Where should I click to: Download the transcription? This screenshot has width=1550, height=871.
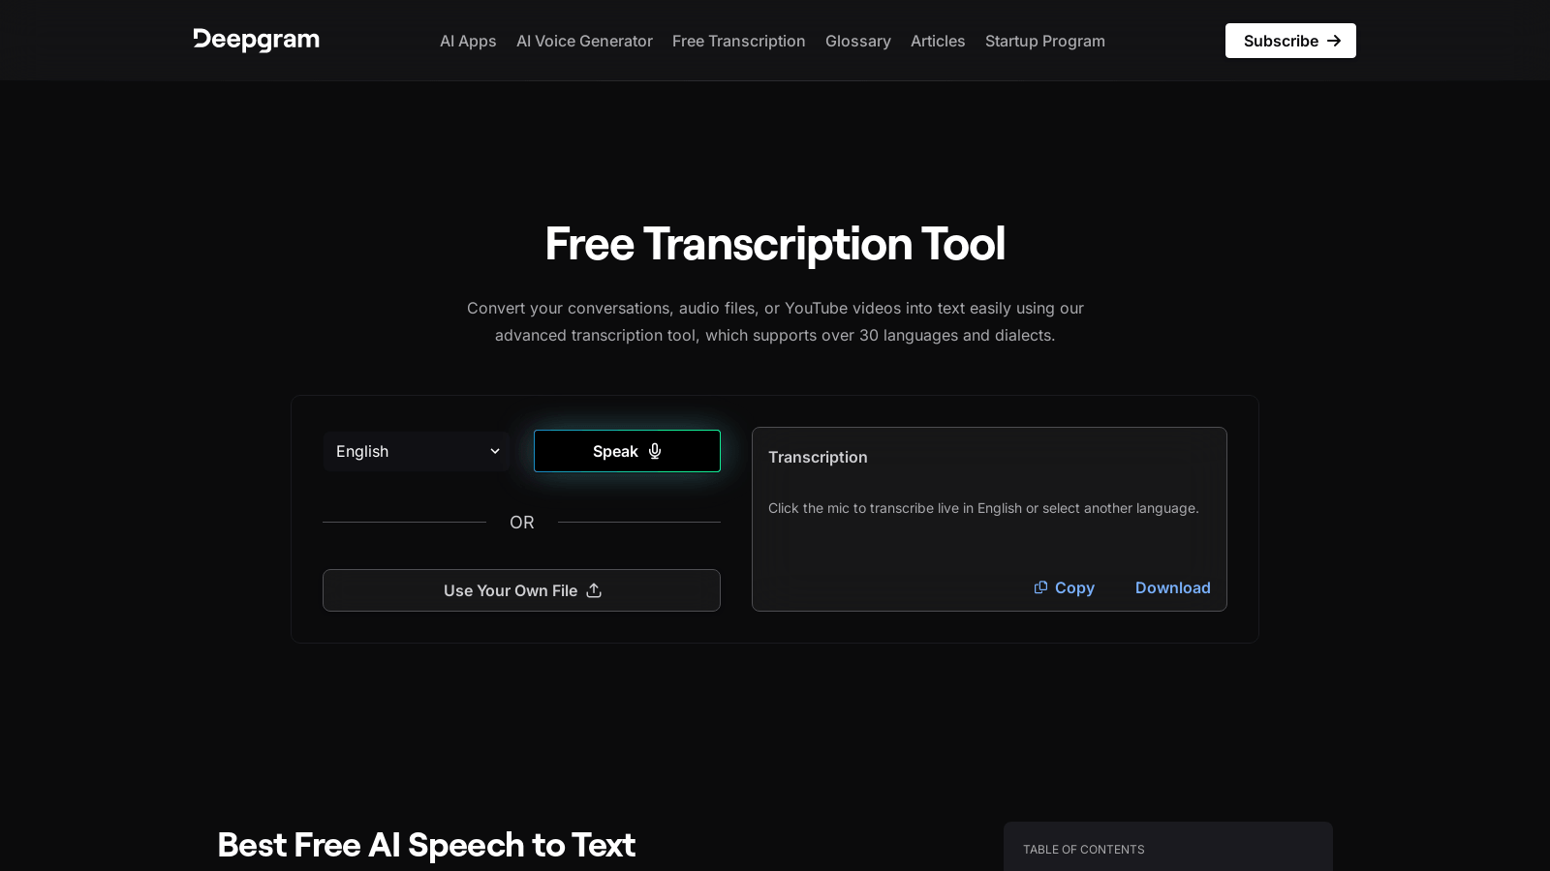tap(1172, 587)
